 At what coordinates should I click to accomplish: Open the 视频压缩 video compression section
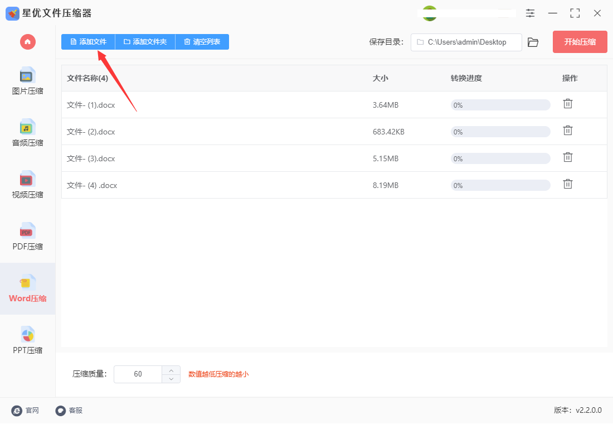tap(27, 185)
